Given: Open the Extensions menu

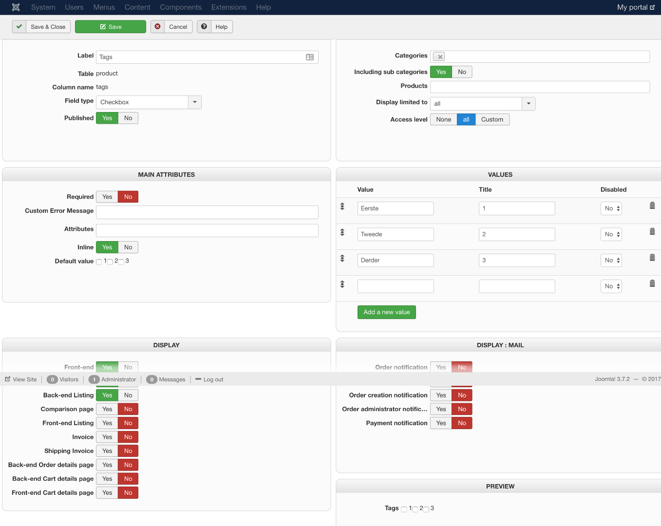Looking at the screenshot, I should click(x=229, y=7).
